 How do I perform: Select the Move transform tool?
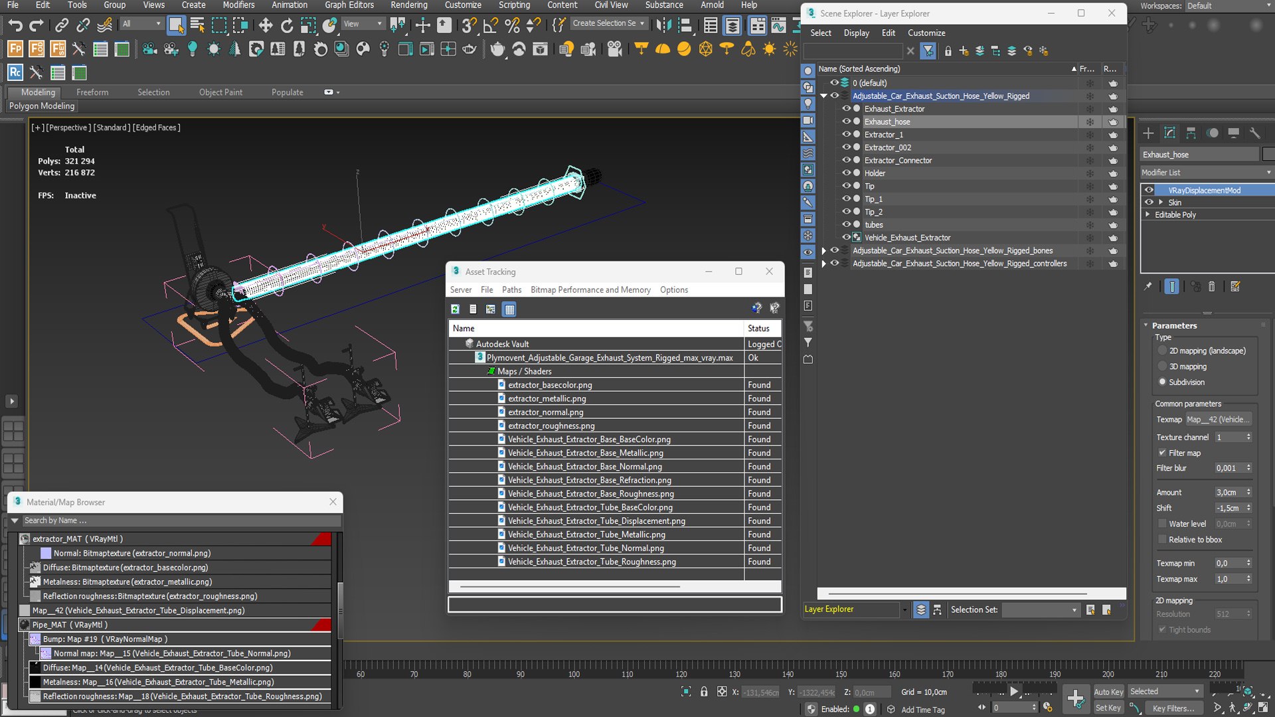(266, 26)
